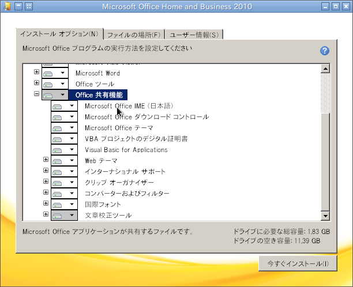This screenshot has height=287, width=353.
Task: Open install option dropdown for Office ツール
Action: pos(55,84)
